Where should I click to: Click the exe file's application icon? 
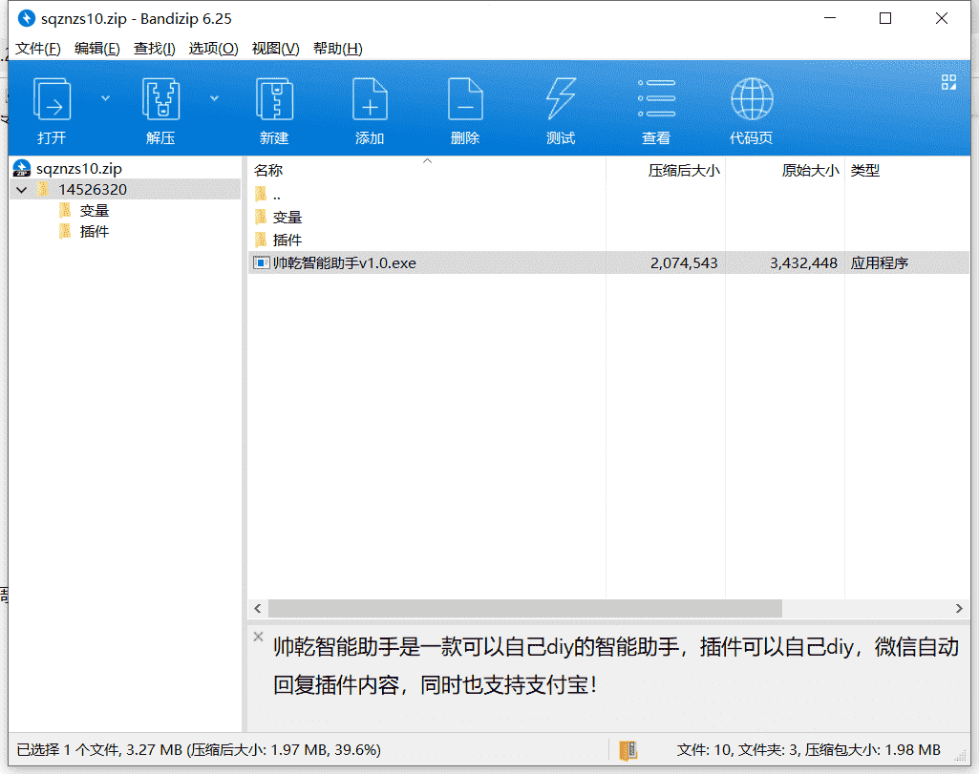click(x=261, y=263)
